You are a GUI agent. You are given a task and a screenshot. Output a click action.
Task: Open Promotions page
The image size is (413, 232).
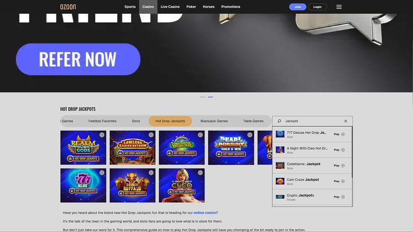click(x=231, y=7)
